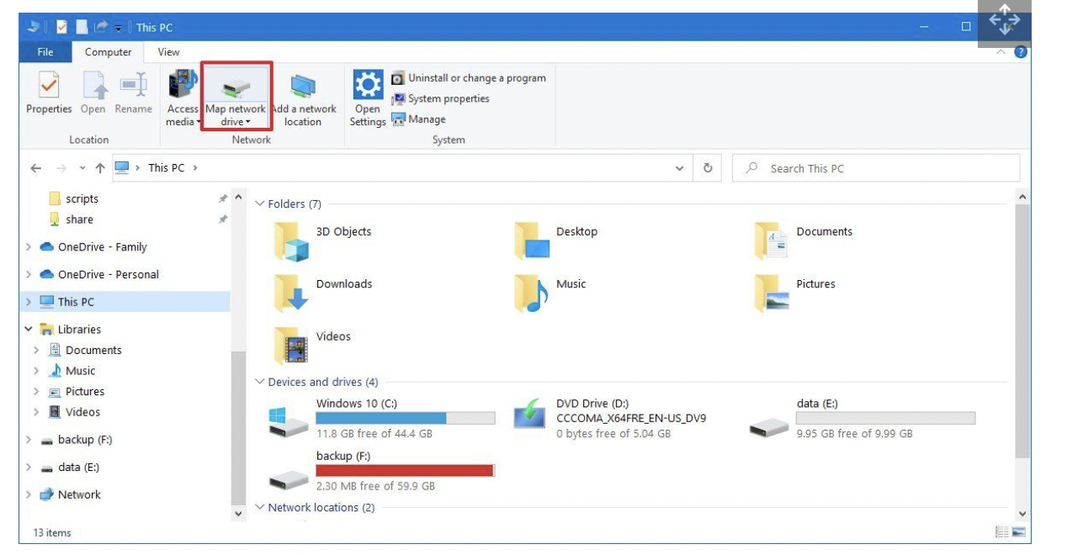Select the Videos library in sidebar

coord(74,412)
